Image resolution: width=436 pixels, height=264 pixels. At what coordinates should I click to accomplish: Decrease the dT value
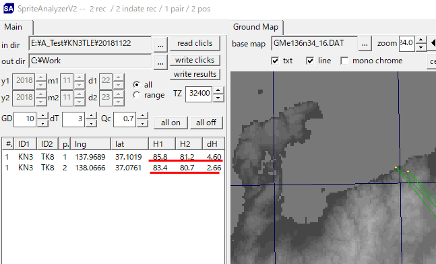[91, 123]
